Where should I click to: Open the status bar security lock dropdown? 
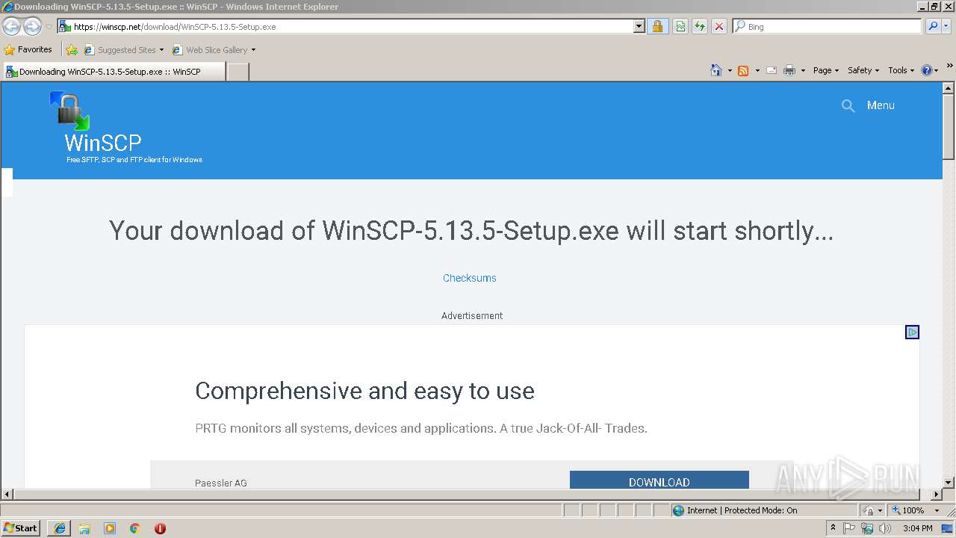pos(873,510)
